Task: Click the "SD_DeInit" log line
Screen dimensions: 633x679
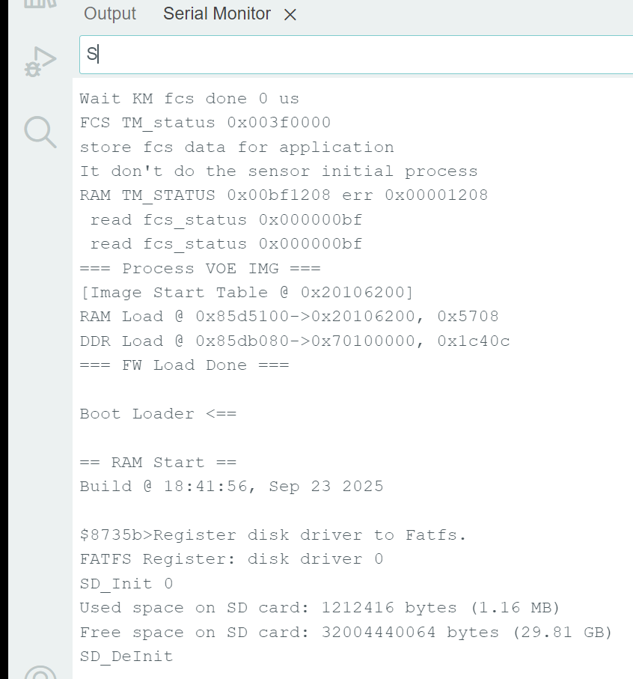Action: point(126,656)
